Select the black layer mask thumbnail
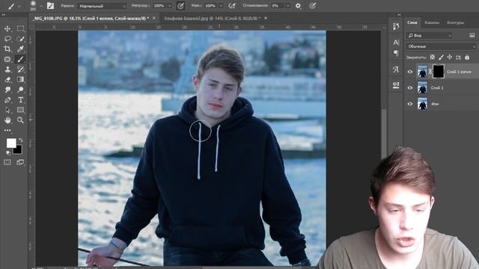Viewport: 479px width, 269px height. pyautogui.click(x=439, y=72)
